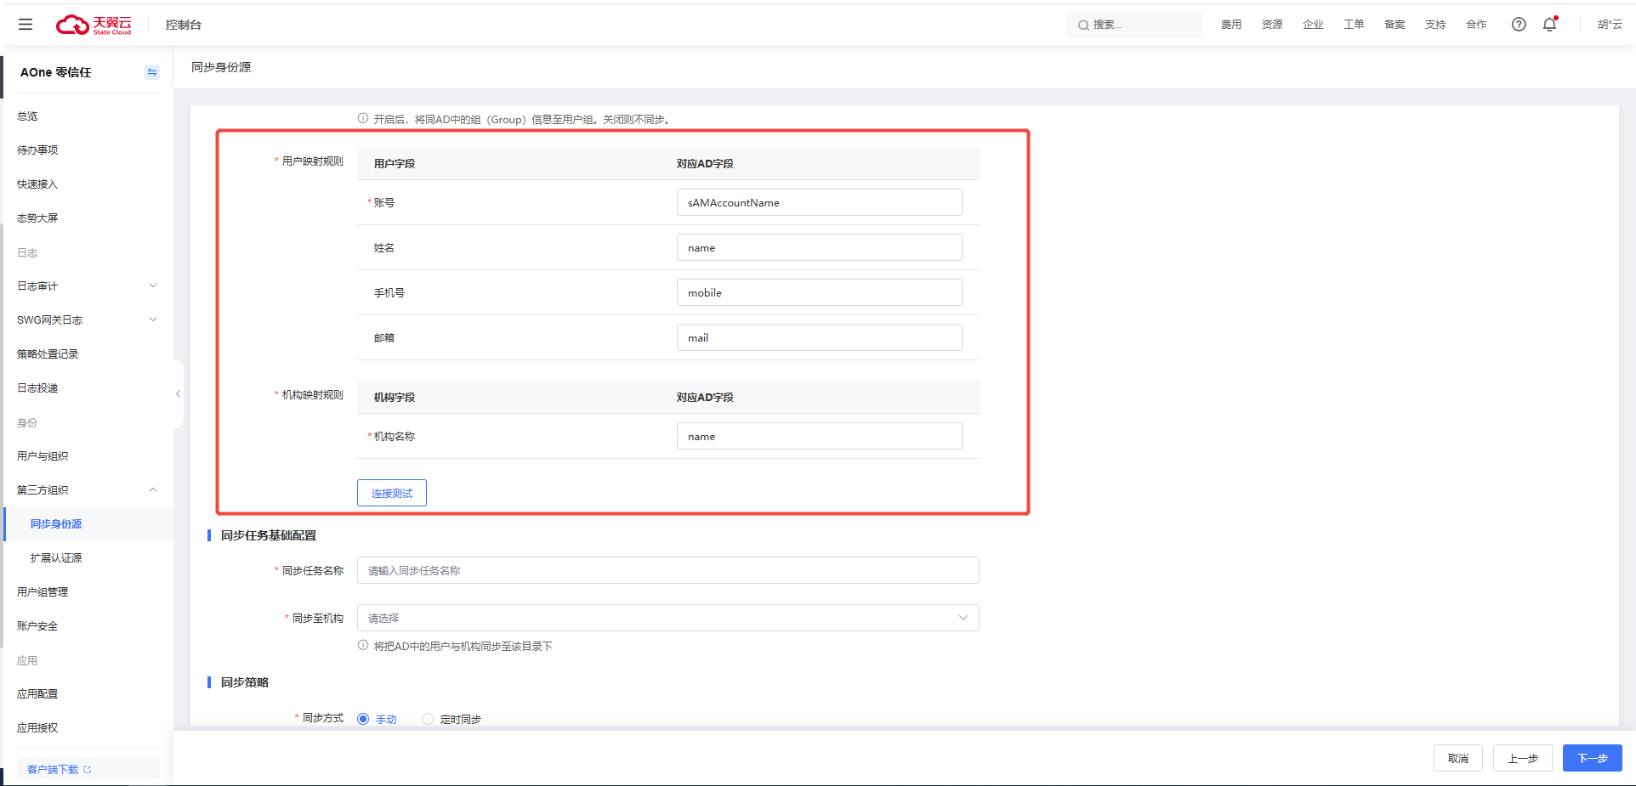
Task: Go to 扩展认证源 in the sidebar
Action: (x=56, y=558)
